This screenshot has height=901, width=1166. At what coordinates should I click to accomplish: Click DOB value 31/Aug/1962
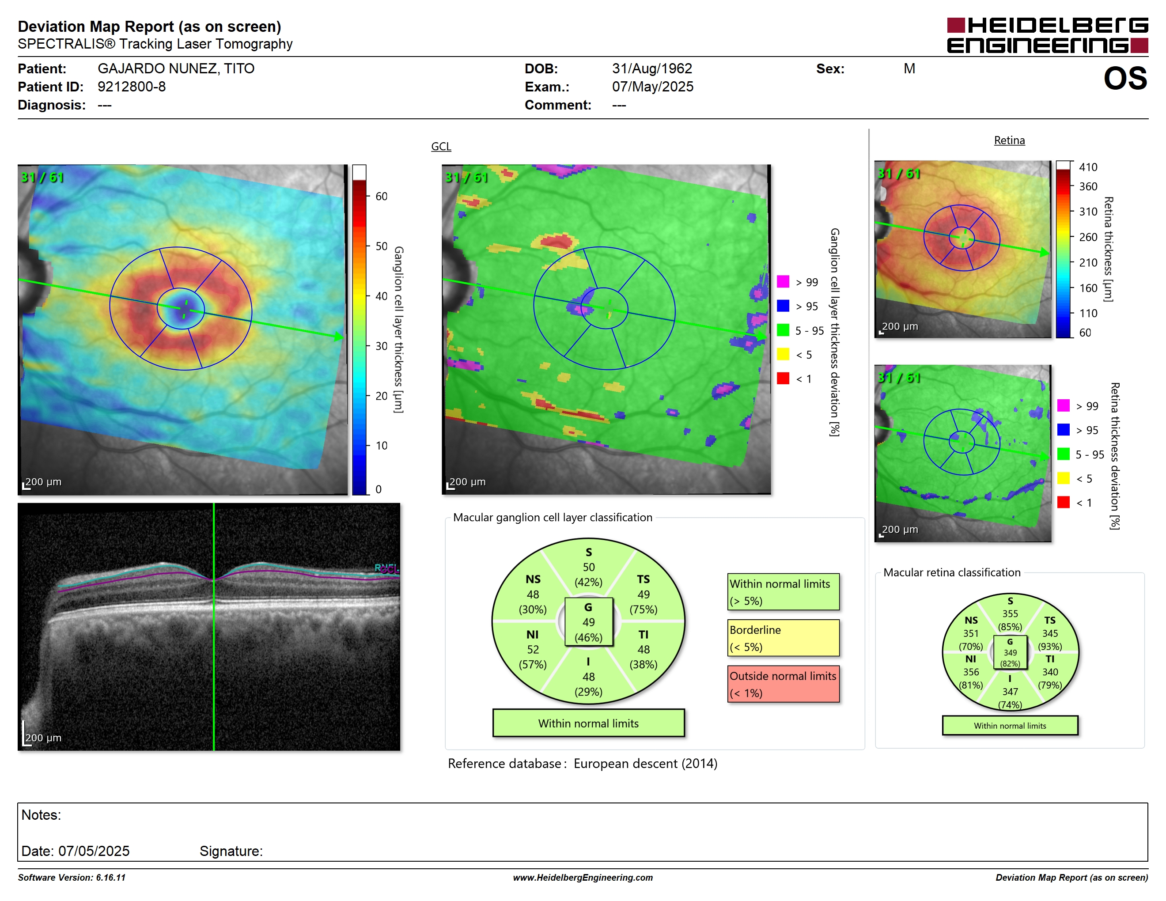652,69
